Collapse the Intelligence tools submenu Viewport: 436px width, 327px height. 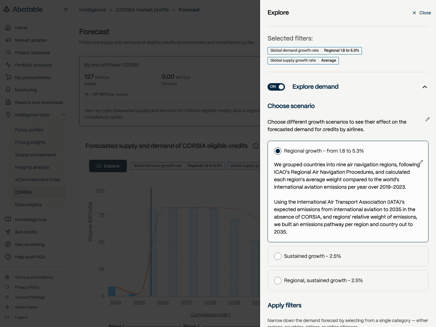coord(64,115)
